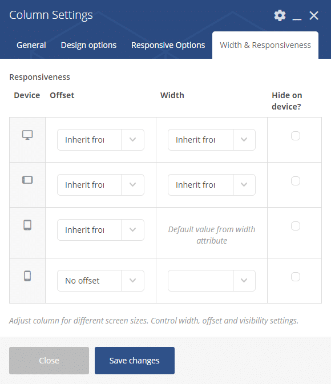Screen dimensions: 331x384
Task: Close the Column Settings dialog
Action: click(314, 15)
